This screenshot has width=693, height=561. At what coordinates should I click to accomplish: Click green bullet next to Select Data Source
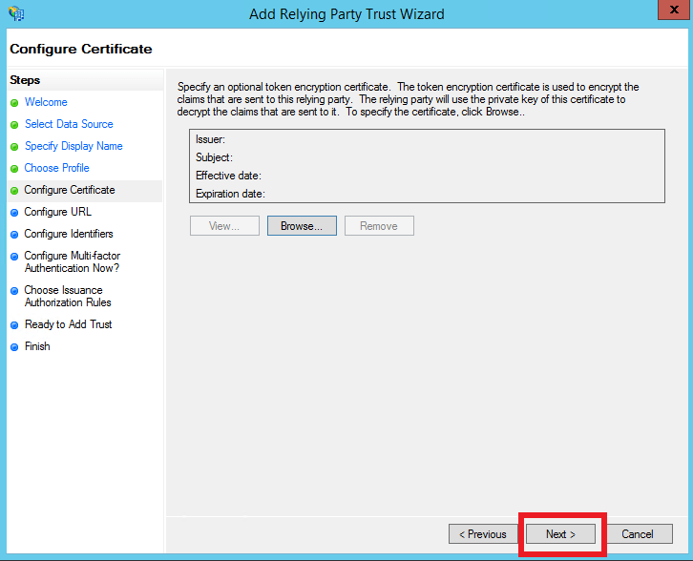(x=14, y=125)
